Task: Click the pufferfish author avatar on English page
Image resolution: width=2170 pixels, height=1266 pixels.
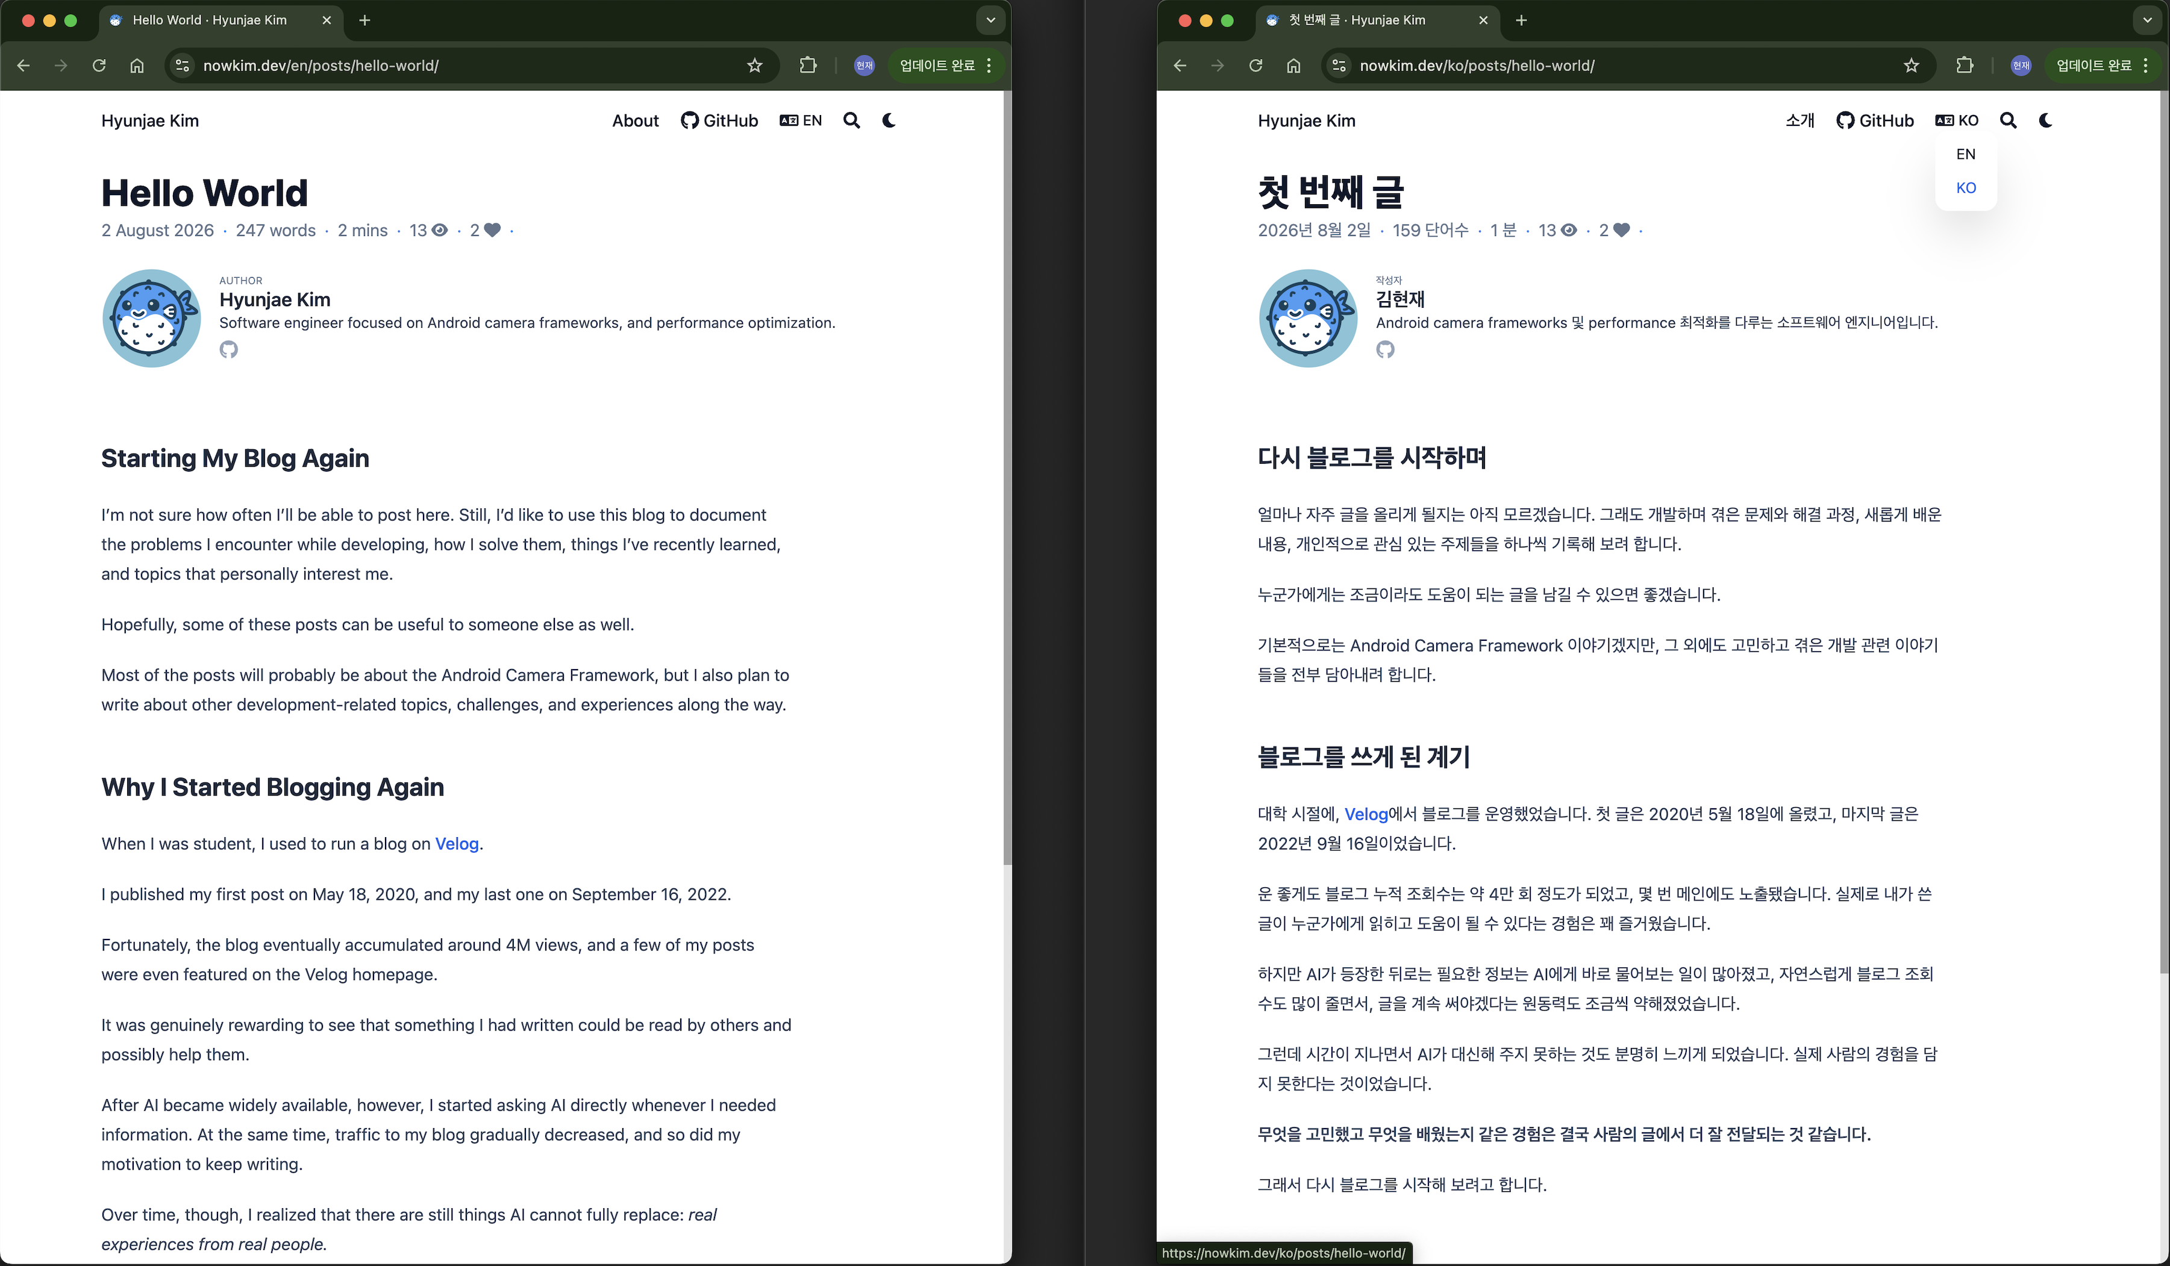Action: 152,319
